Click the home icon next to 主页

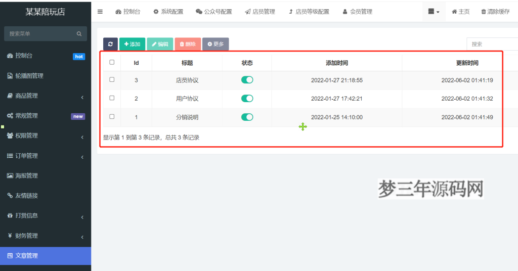tap(454, 12)
